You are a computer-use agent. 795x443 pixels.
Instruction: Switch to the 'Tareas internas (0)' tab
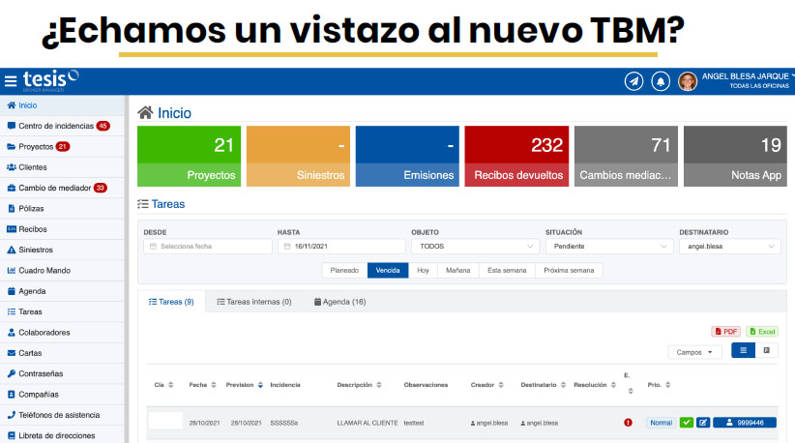254,302
